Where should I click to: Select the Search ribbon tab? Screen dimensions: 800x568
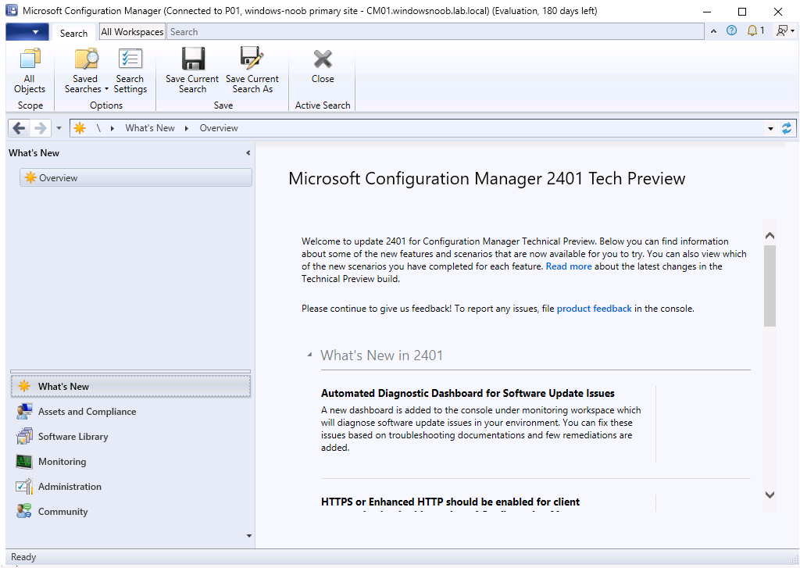point(74,33)
